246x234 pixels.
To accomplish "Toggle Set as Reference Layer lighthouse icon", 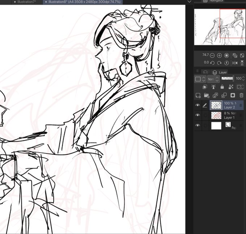I will point(213,87).
